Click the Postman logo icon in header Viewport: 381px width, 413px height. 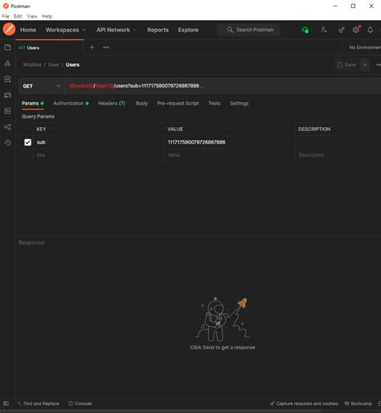9,29
